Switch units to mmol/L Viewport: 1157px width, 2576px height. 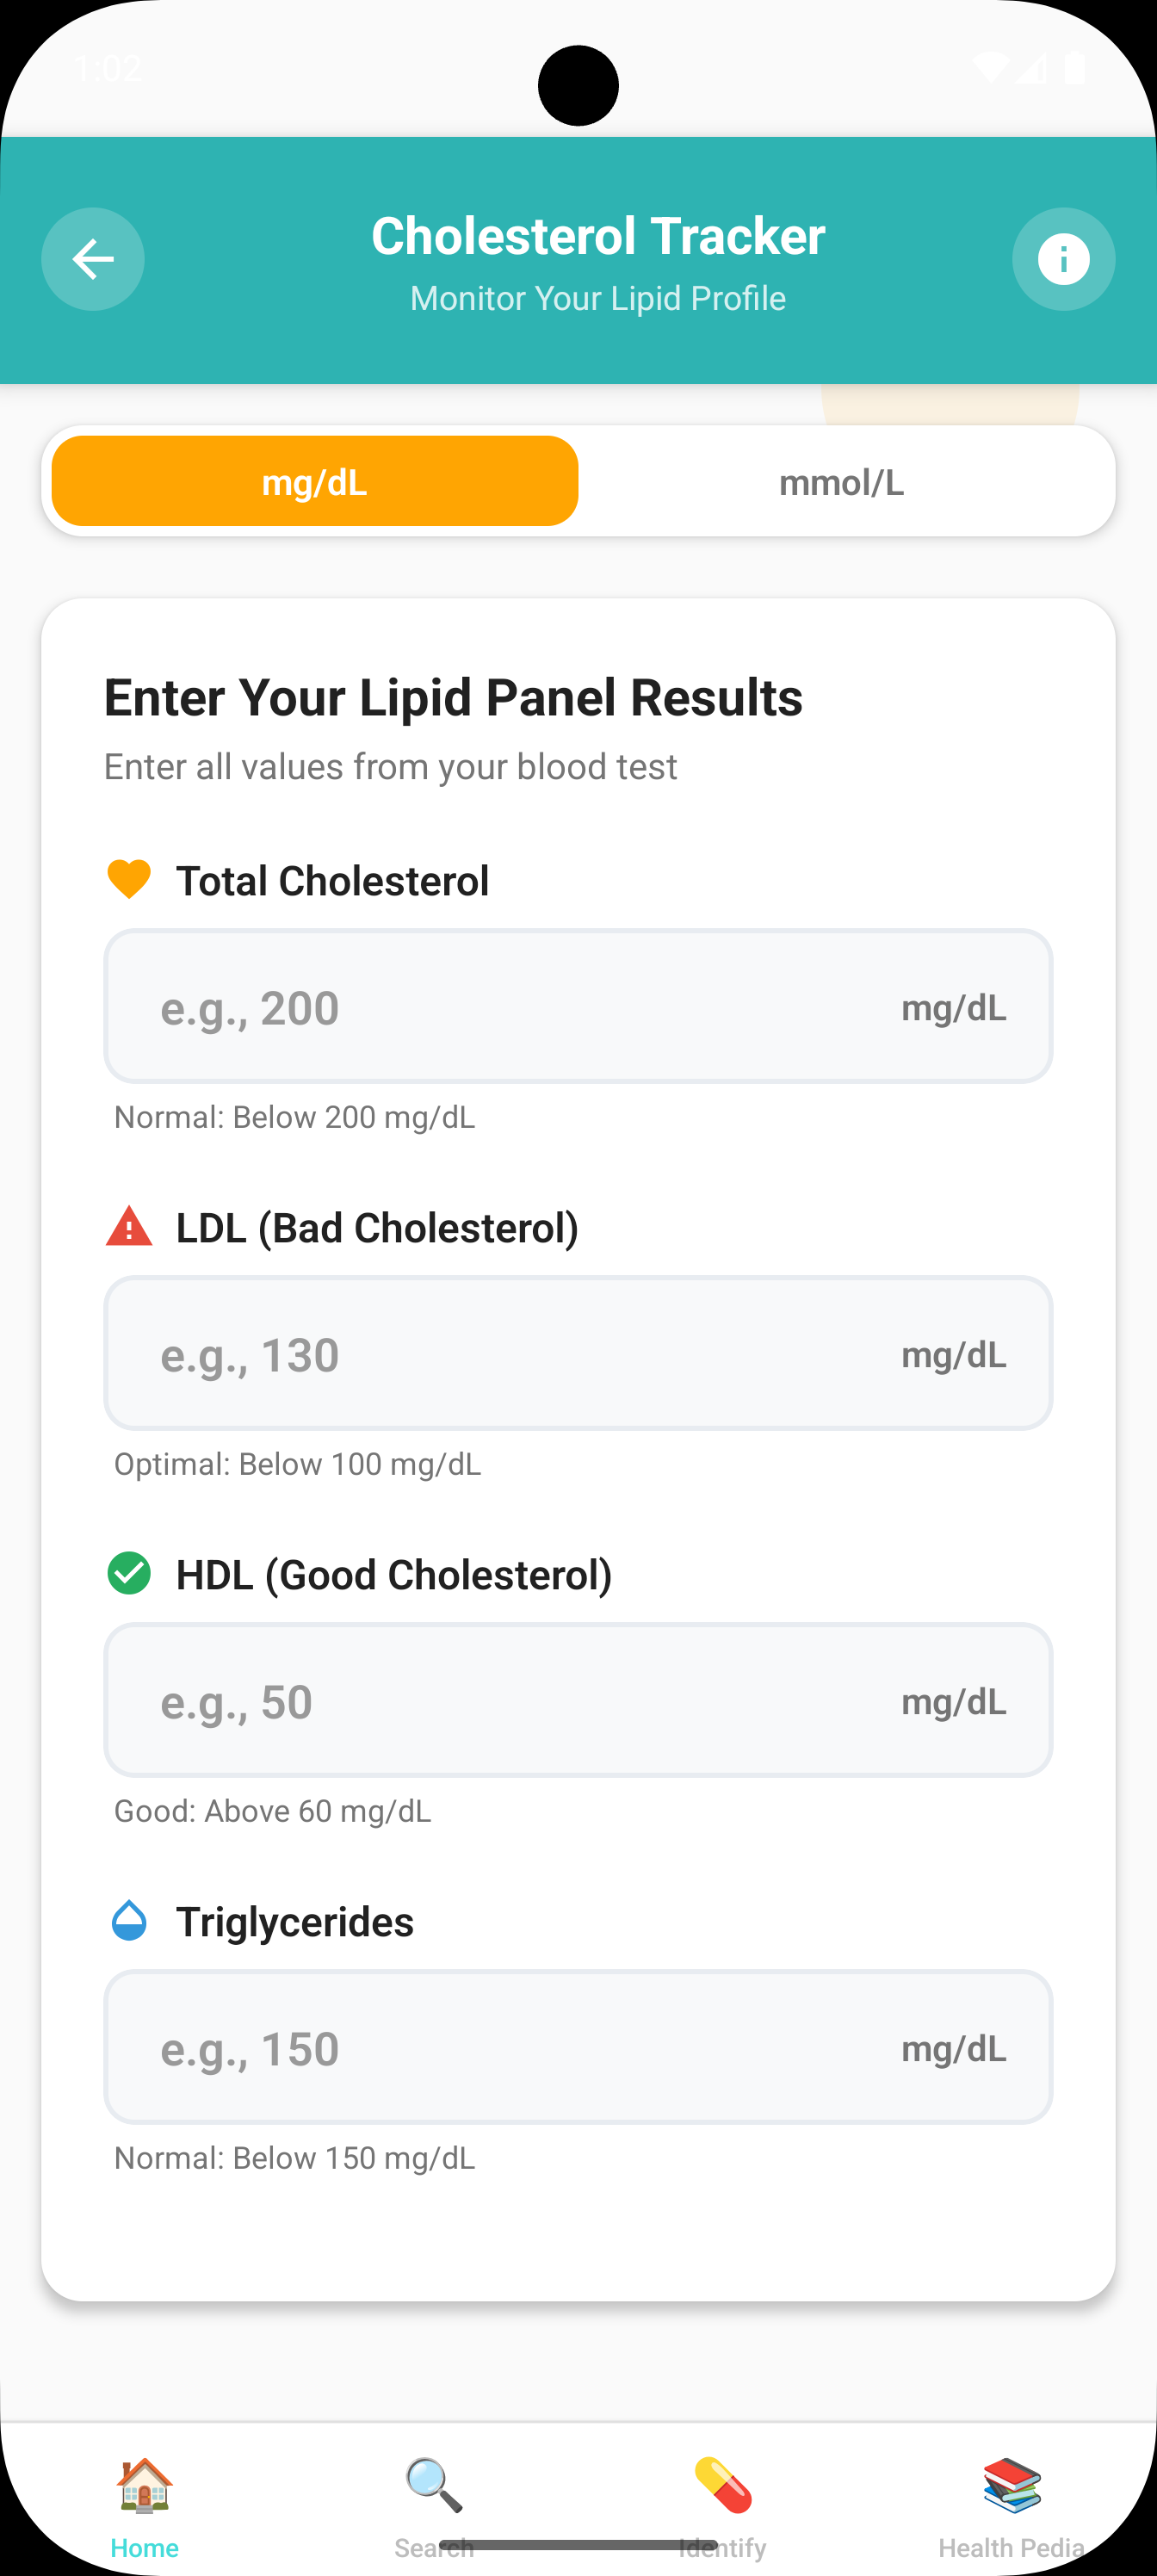[x=841, y=482]
